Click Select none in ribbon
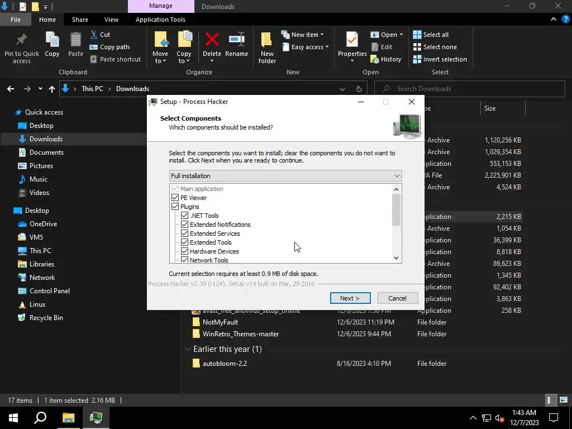 tap(435, 47)
